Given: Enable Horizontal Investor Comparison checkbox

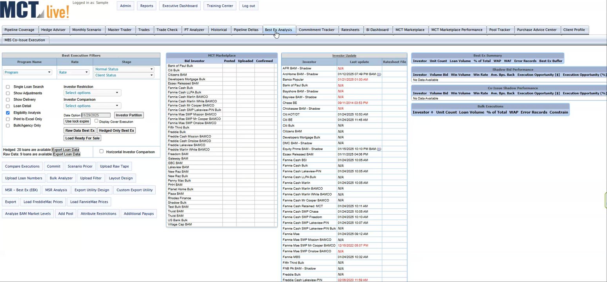Looking at the screenshot, I should (102, 152).
